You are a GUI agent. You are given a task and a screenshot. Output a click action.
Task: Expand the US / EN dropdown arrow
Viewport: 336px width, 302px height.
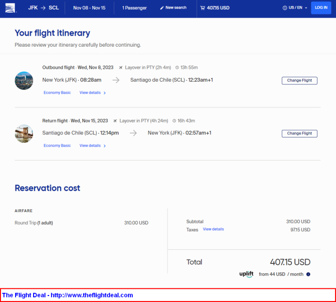tap(306, 8)
